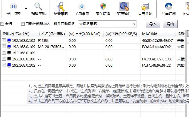Click the 导入 button

pos(153,24)
